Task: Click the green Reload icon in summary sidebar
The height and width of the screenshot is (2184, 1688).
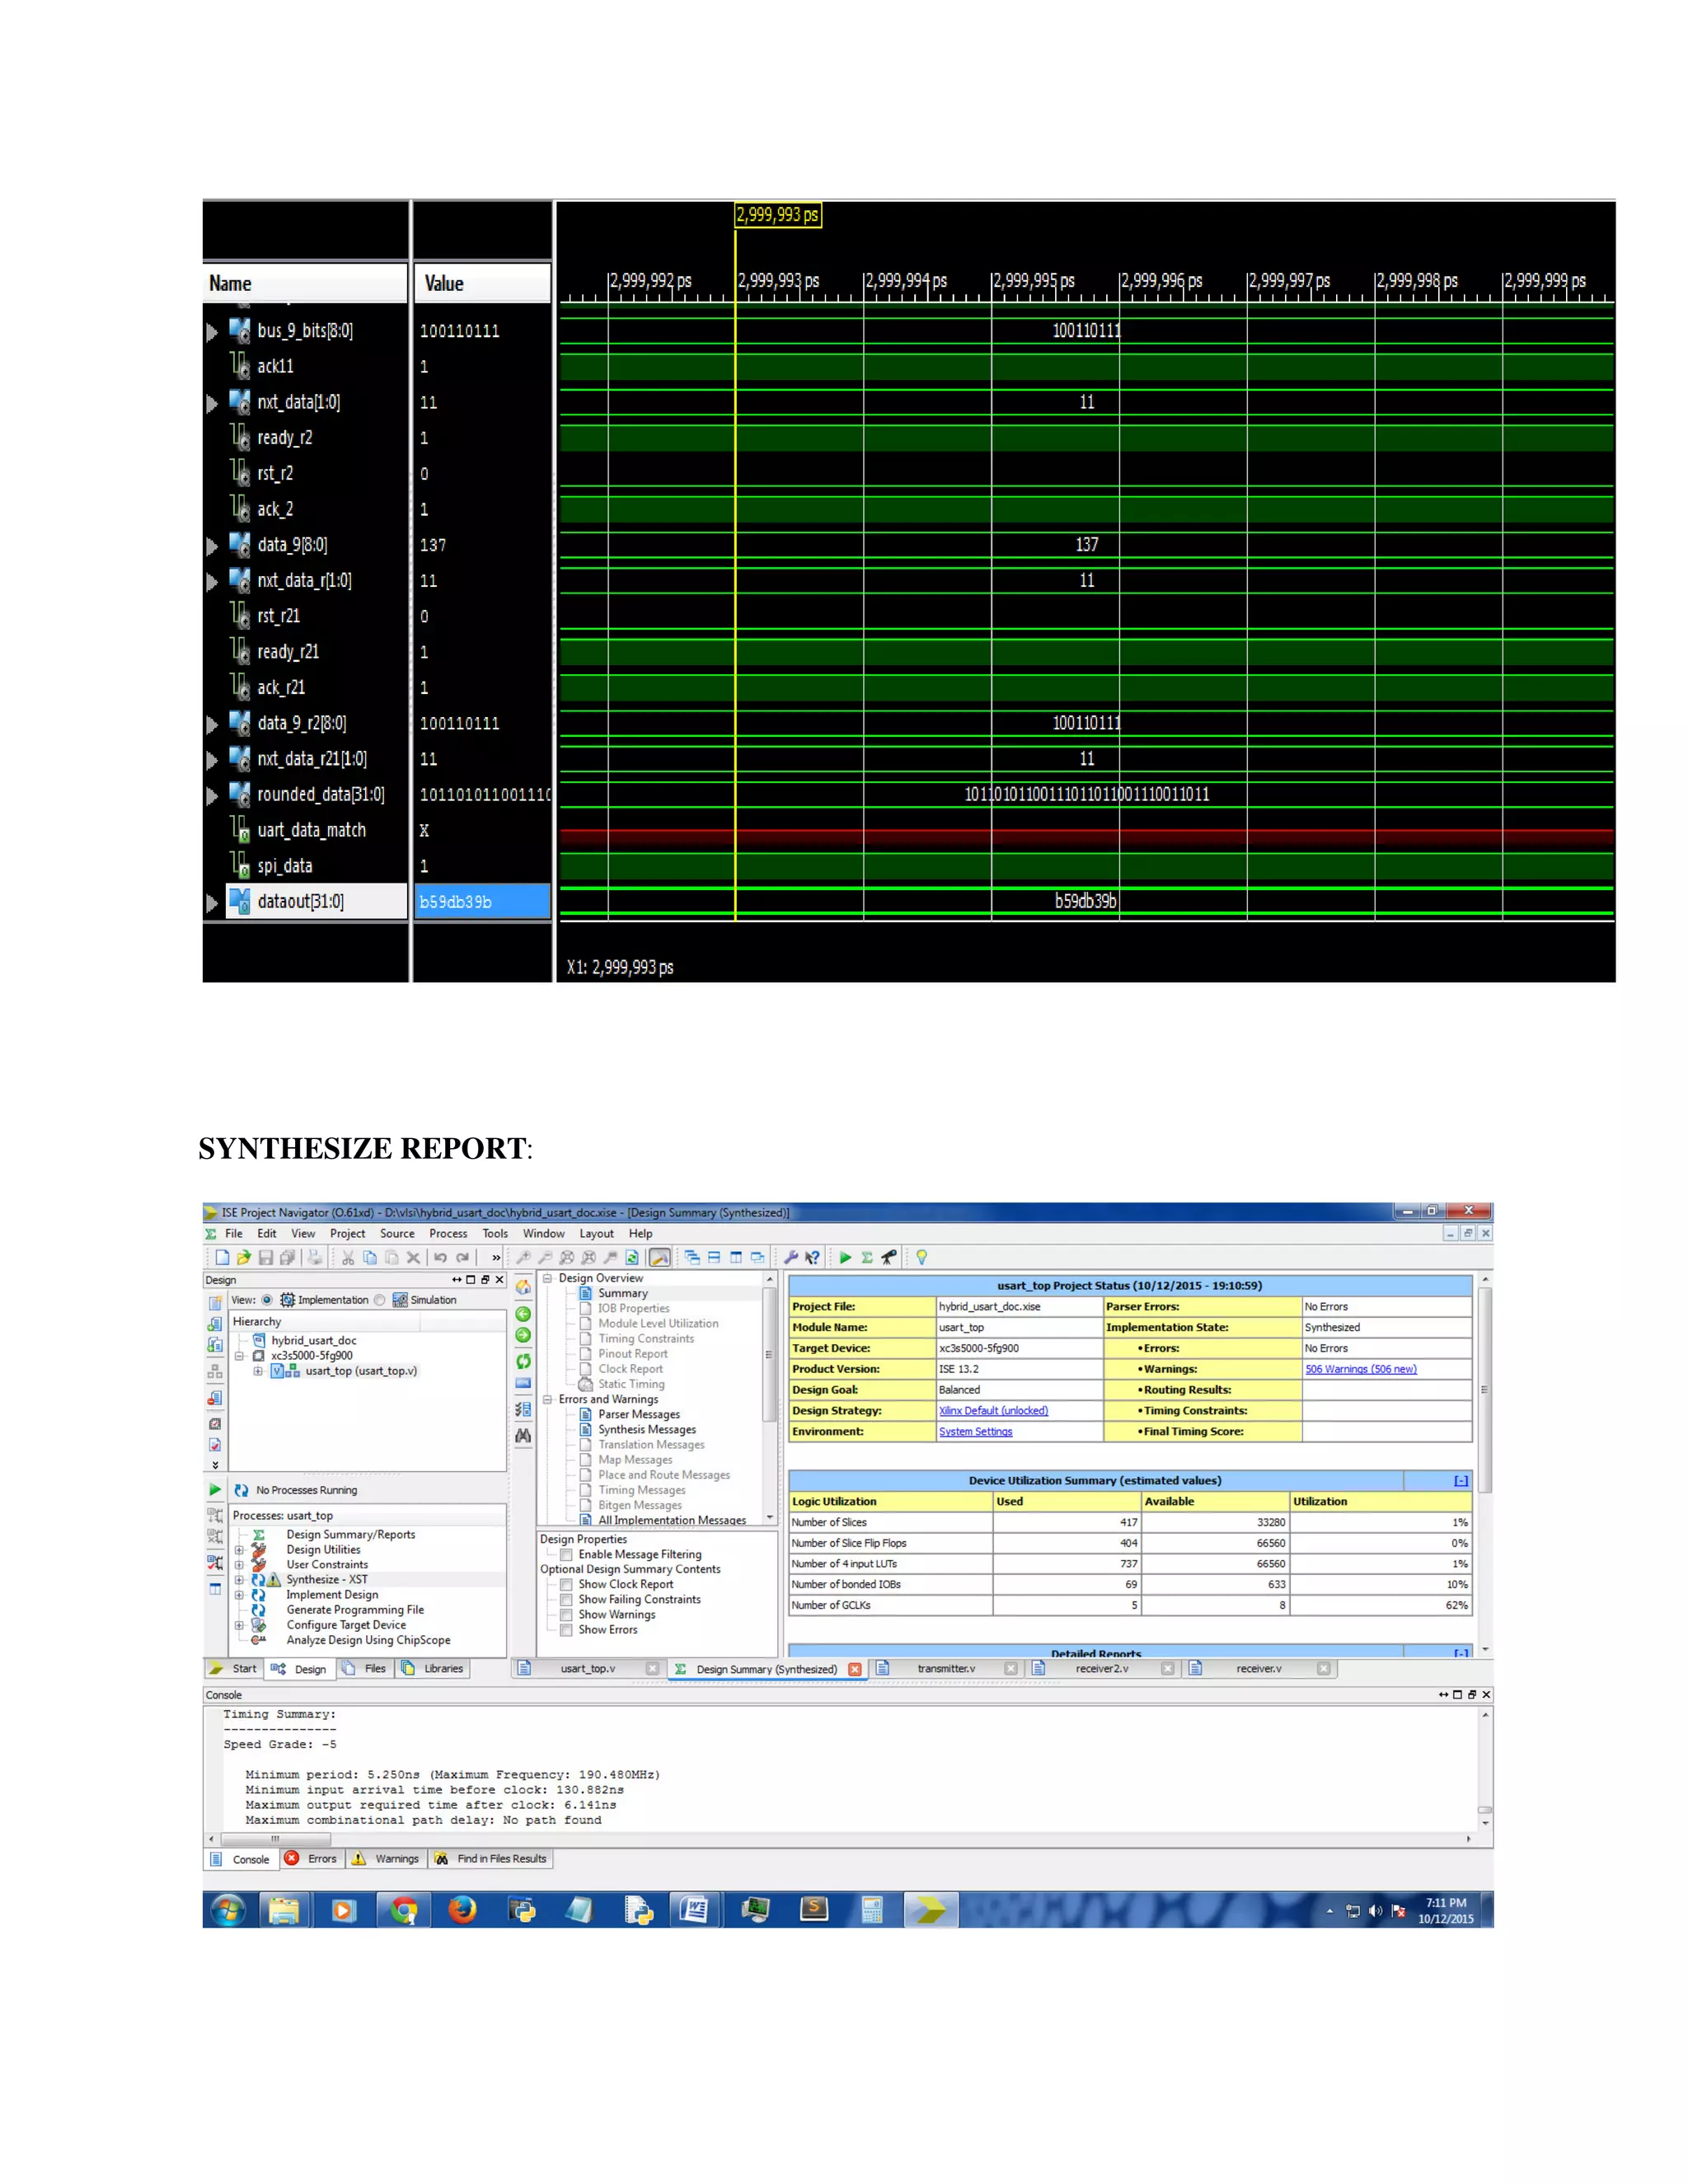Action: 523,1361
